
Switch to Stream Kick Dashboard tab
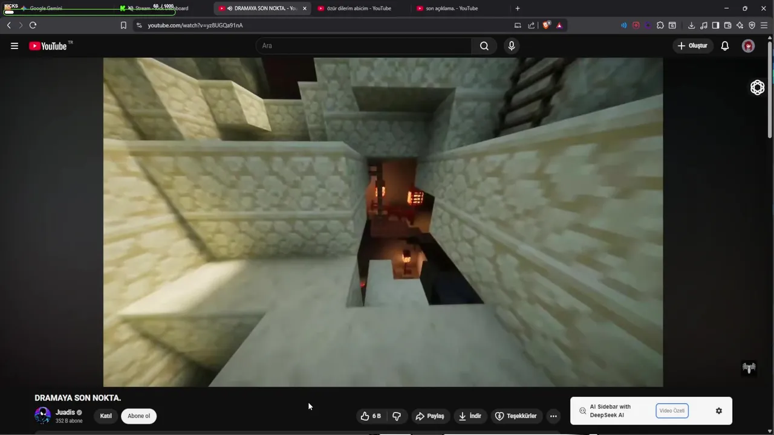point(161,8)
